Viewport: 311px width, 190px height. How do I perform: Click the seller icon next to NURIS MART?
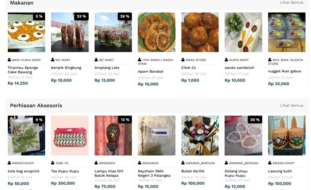[226, 60]
